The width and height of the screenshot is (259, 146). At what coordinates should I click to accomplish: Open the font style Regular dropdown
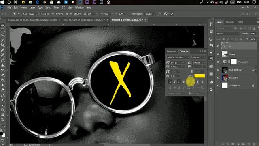pos(204,58)
